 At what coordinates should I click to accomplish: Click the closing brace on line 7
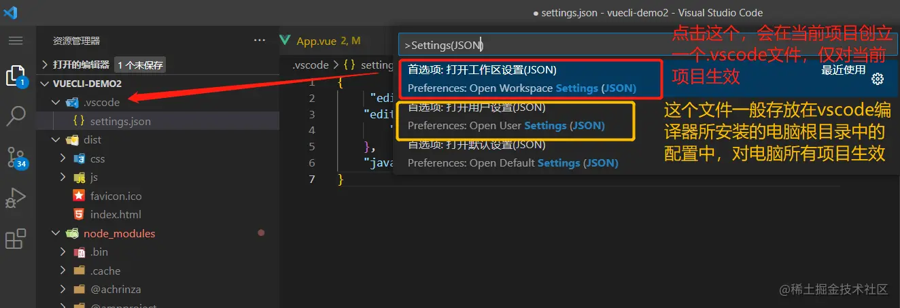[341, 179]
